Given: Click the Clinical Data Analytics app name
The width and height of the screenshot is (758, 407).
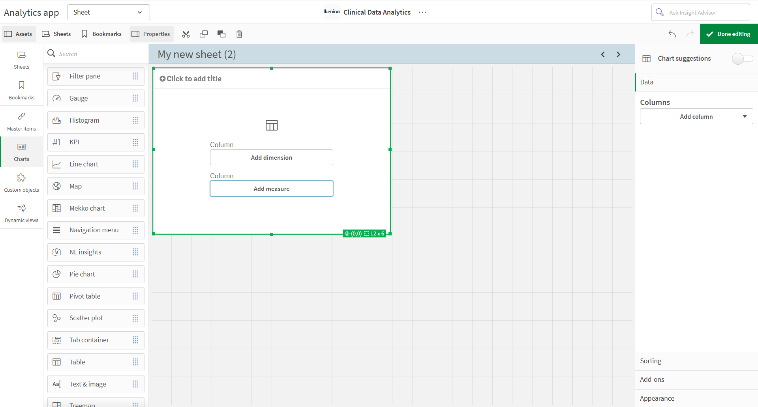Looking at the screenshot, I should point(377,12).
